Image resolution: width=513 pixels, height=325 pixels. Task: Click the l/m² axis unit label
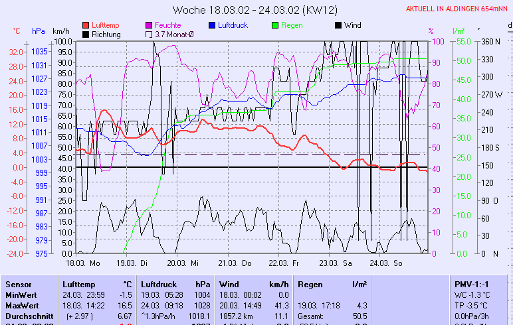tap(458, 31)
